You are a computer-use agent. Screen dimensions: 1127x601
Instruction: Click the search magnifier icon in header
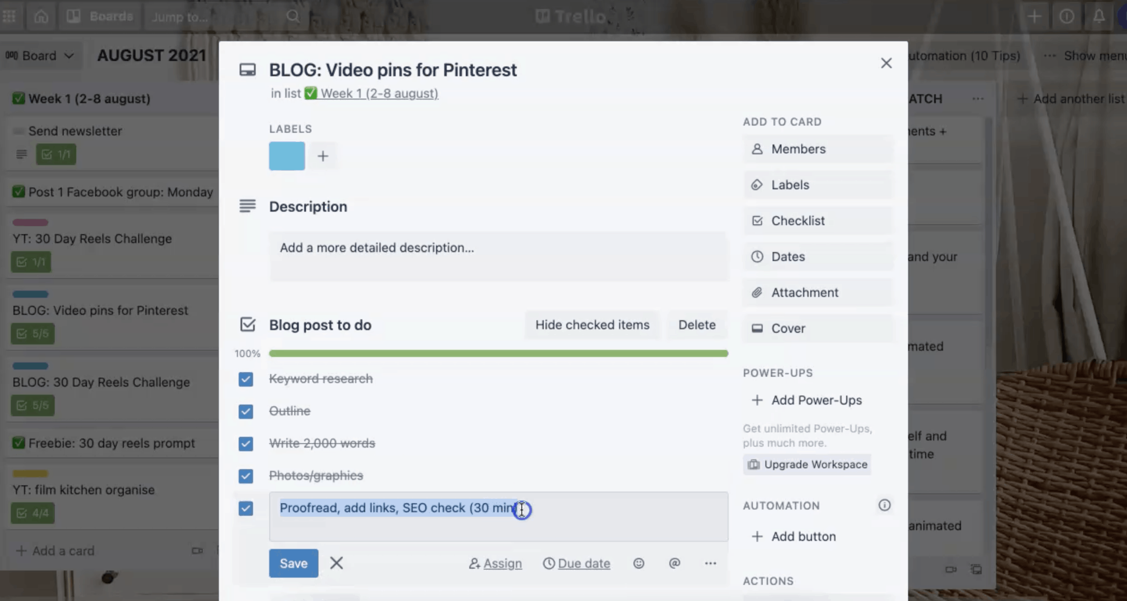pyautogui.click(x=293, y=17)
